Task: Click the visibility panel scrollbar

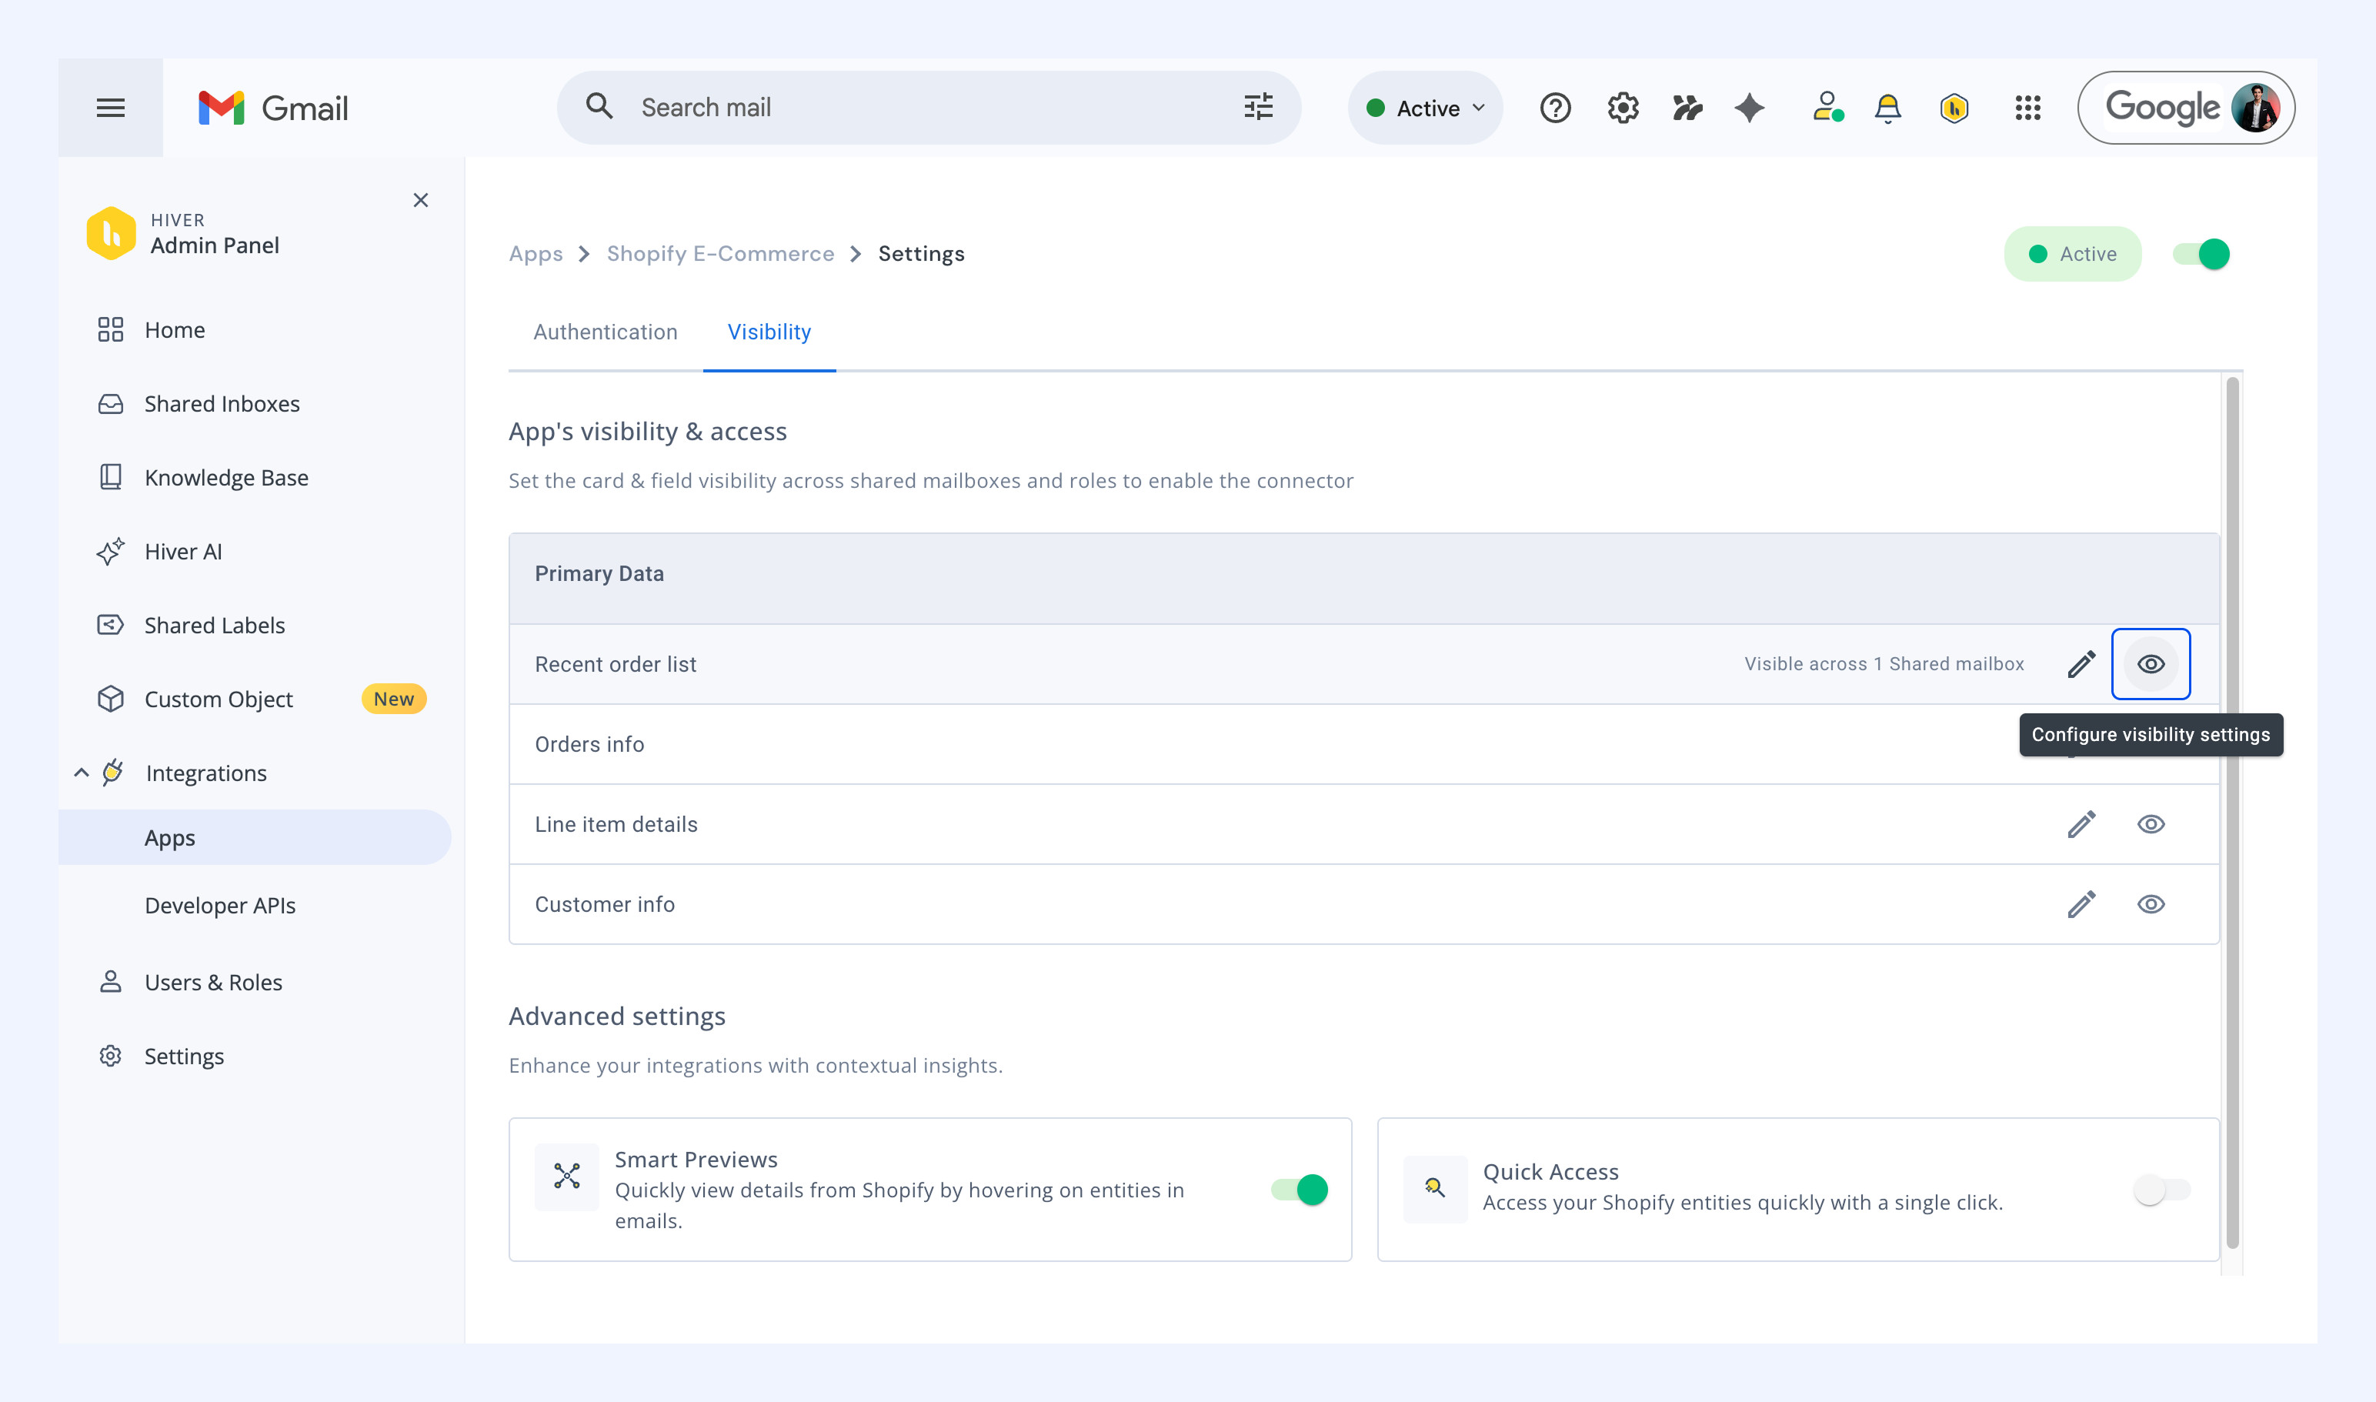Action: coord(2232,813)
